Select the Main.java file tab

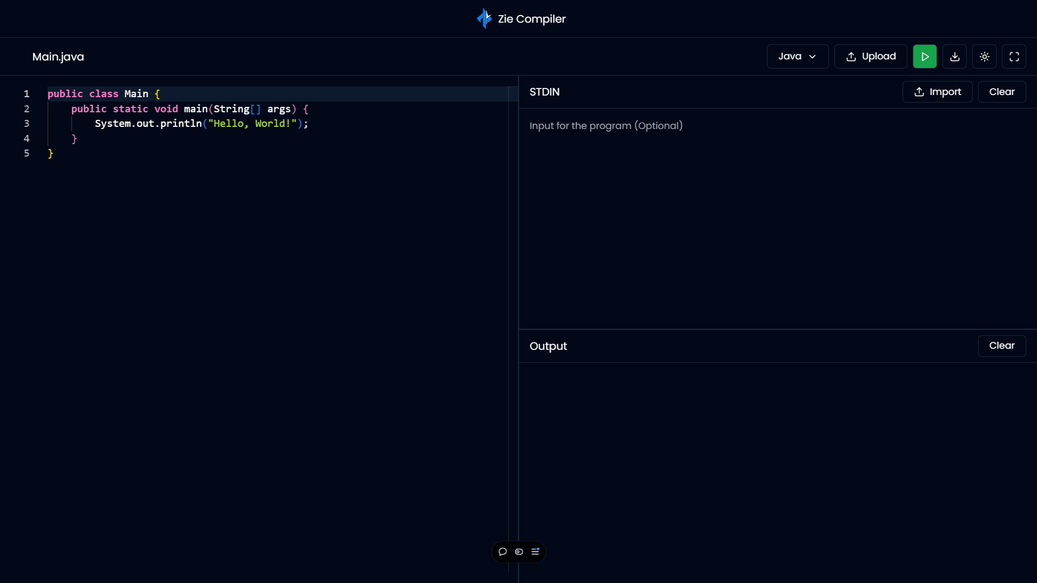click(58, 57)
